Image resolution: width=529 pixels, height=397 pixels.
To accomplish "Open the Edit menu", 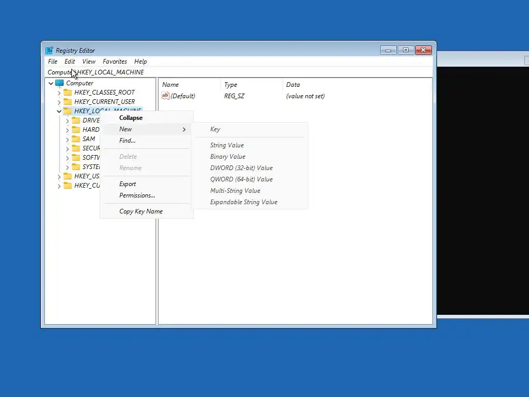I will 70,62.
